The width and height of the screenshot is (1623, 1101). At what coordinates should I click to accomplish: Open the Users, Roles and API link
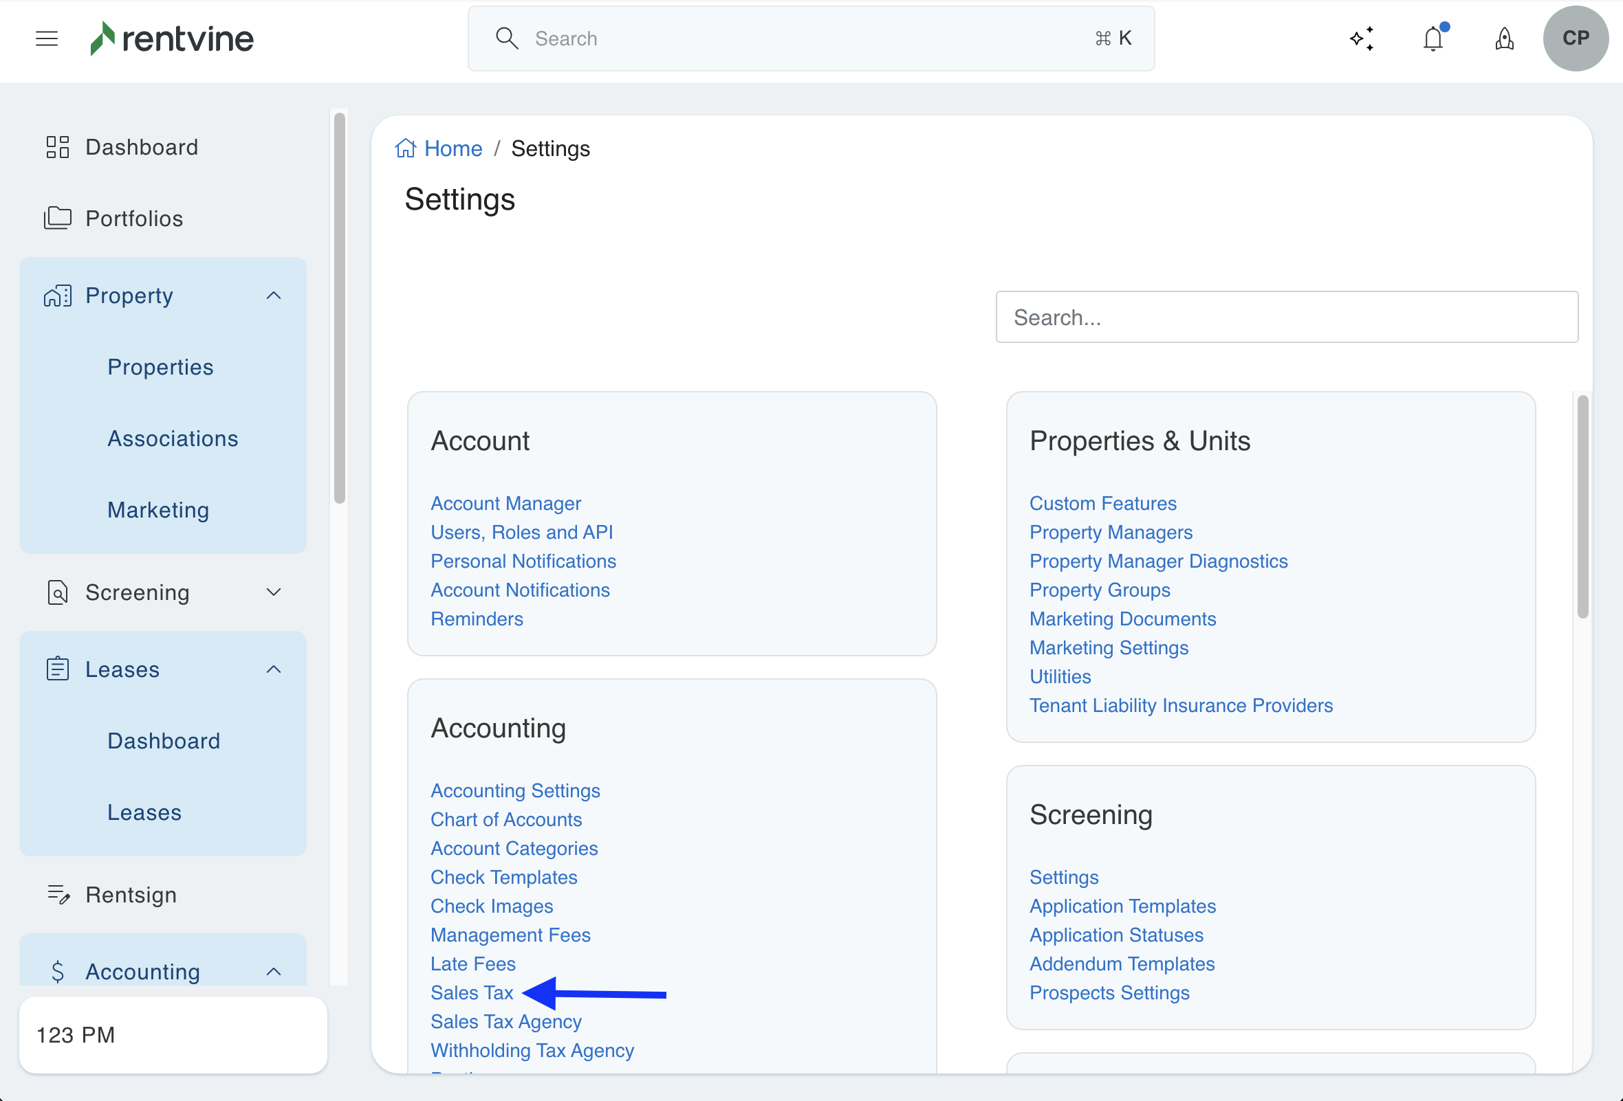[x=521, y=532]
